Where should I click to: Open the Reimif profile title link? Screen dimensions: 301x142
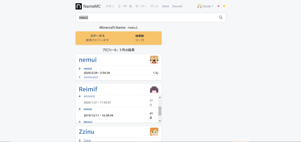click(88, 89)
